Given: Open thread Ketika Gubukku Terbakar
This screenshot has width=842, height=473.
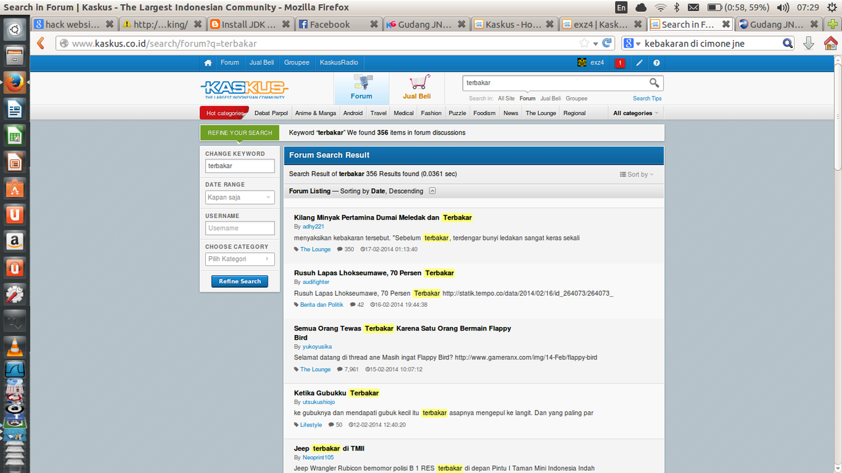Looking at the screenshot, I should click(x=337, y=393).
